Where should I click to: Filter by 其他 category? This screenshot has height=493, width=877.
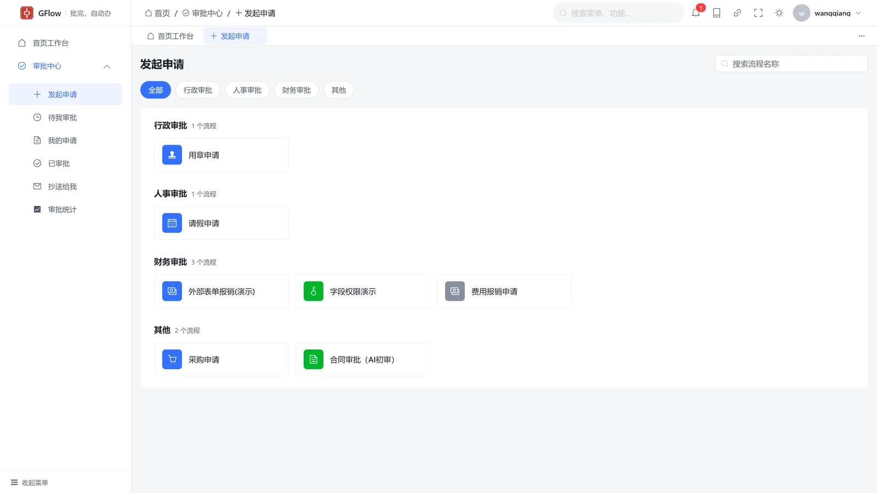click(x=339, y=90)
